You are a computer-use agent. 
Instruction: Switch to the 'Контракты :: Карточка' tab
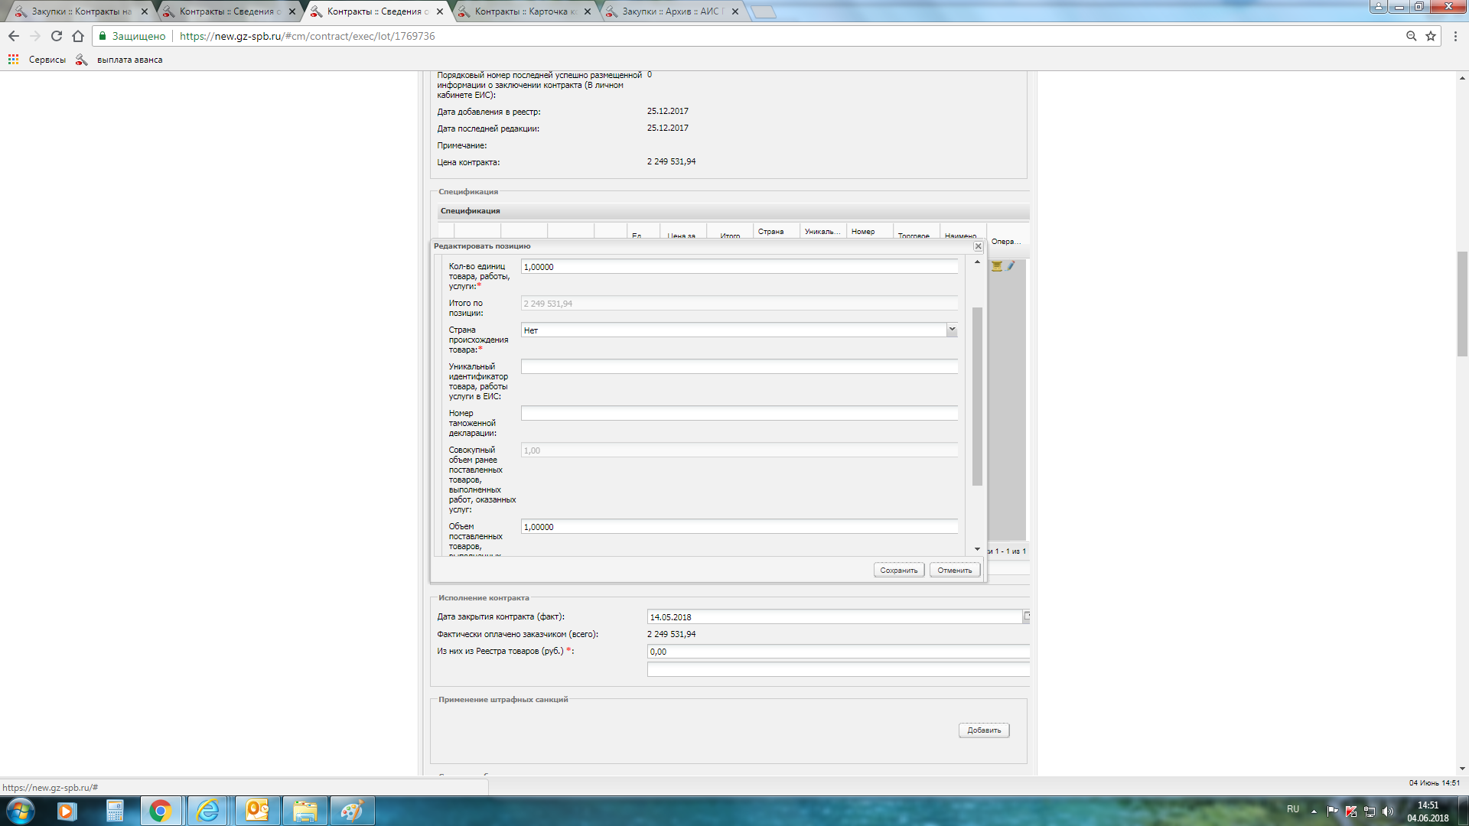pos(523,11)
